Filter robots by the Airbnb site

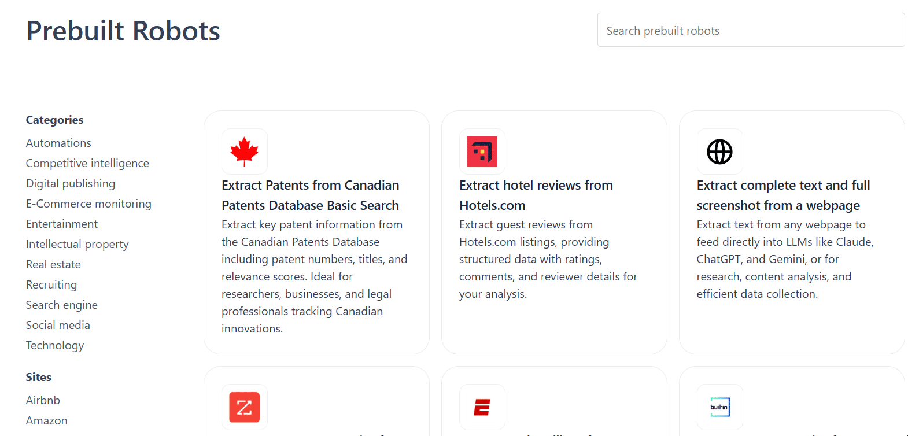(x=43, y=400)
